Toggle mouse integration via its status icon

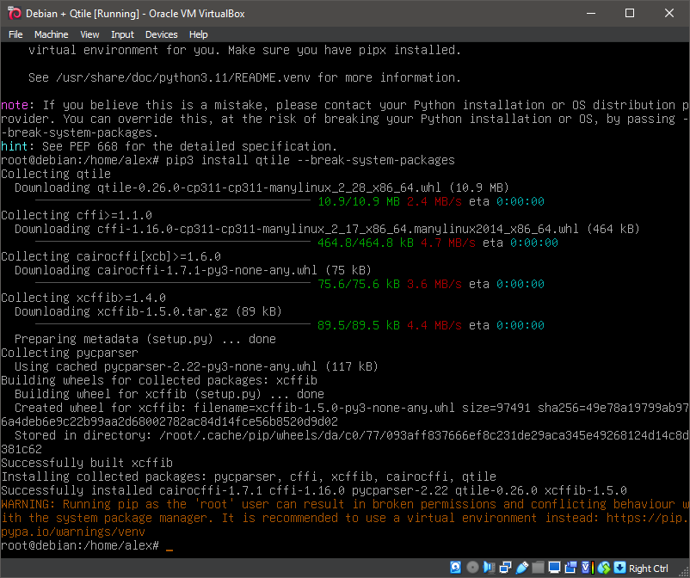[x=604, y=568]
